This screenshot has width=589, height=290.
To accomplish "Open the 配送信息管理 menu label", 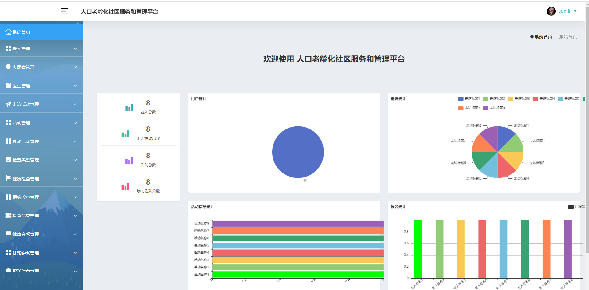I will (x=26, y=271).
